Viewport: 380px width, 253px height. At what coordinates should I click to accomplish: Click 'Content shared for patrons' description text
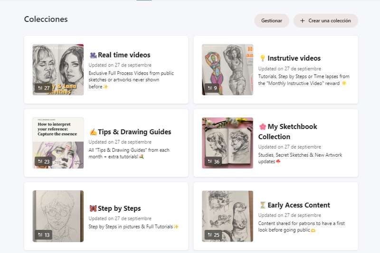[301, 226]
